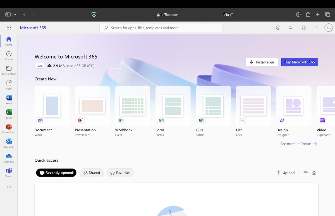Click the Free plan badge
The width and height of the screenshot is (335, 216).
(40, 66)
